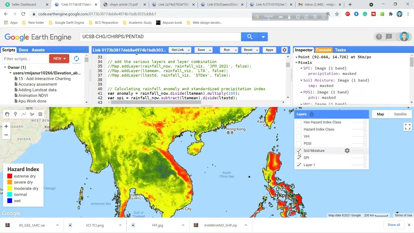The width and height of the screenshot is (414, 233).
Task: Open the Reset dropdown arrow
Action: coord(257,50)
